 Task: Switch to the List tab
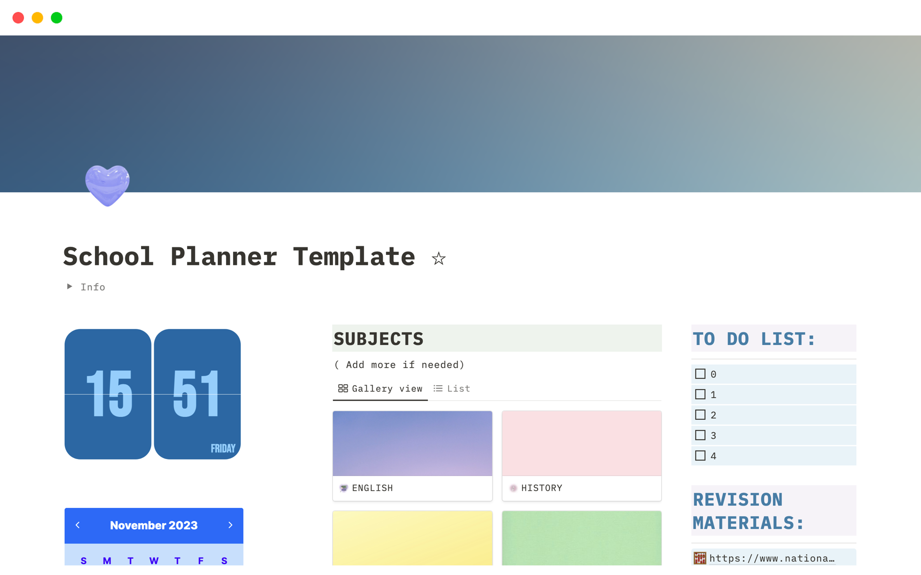tap(458, 389)
